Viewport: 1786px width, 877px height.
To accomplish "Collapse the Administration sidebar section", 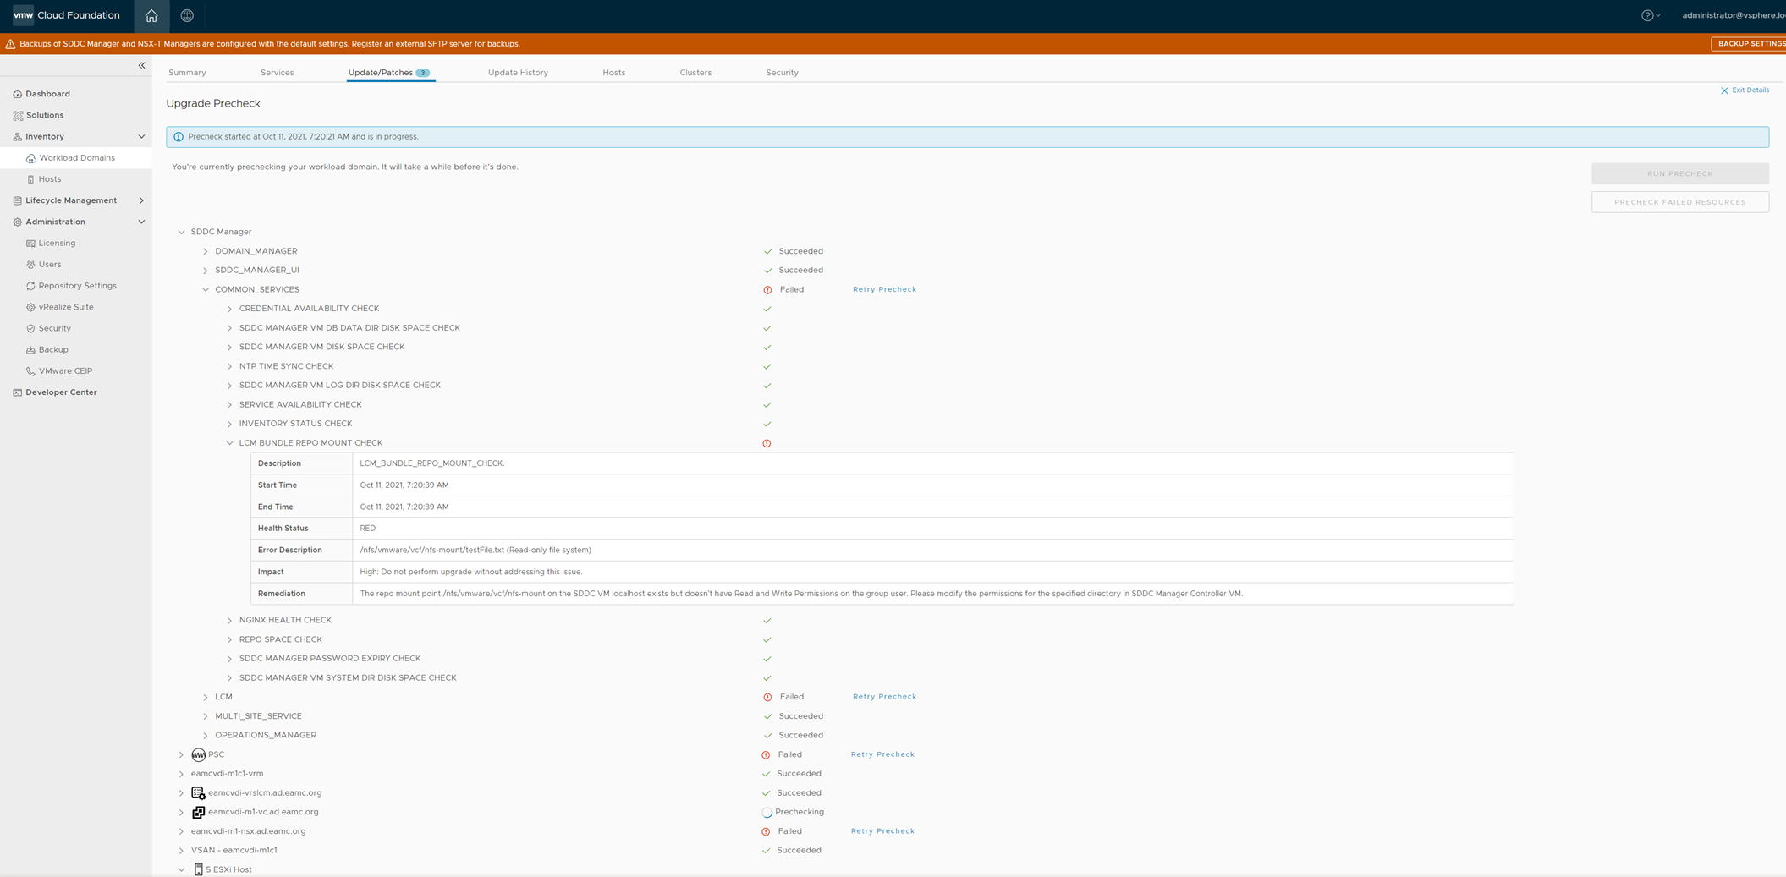I will (141, 222).
